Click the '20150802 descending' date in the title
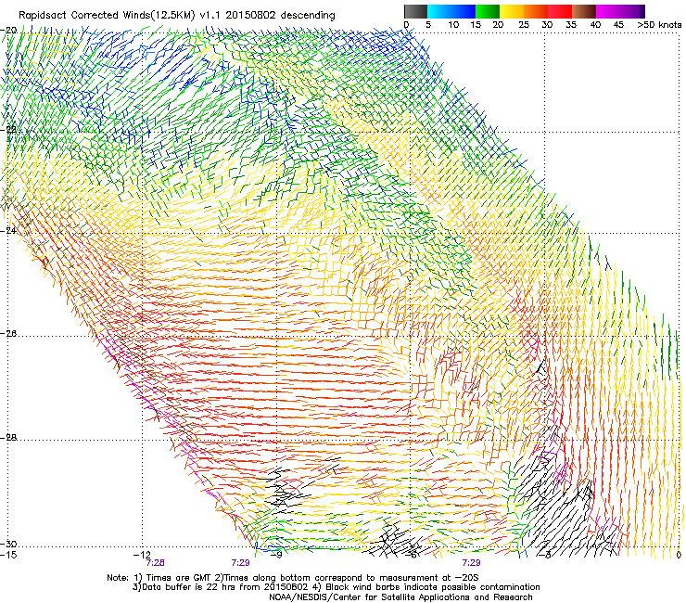 coord(280,15)
